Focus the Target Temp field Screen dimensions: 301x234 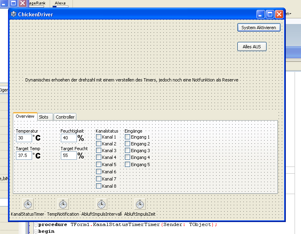pyautogui.click(x=24, y=156)
